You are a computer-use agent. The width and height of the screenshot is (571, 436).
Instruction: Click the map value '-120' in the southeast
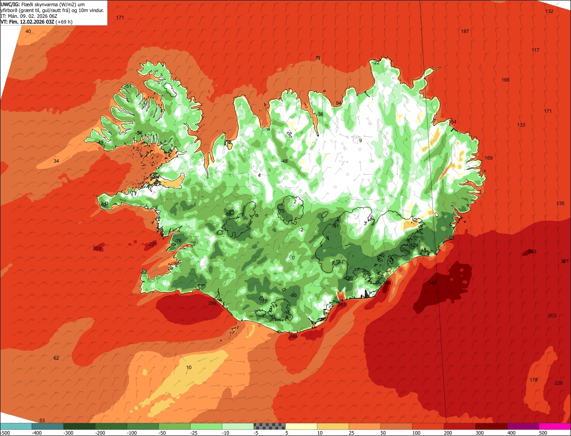point(348,278)
